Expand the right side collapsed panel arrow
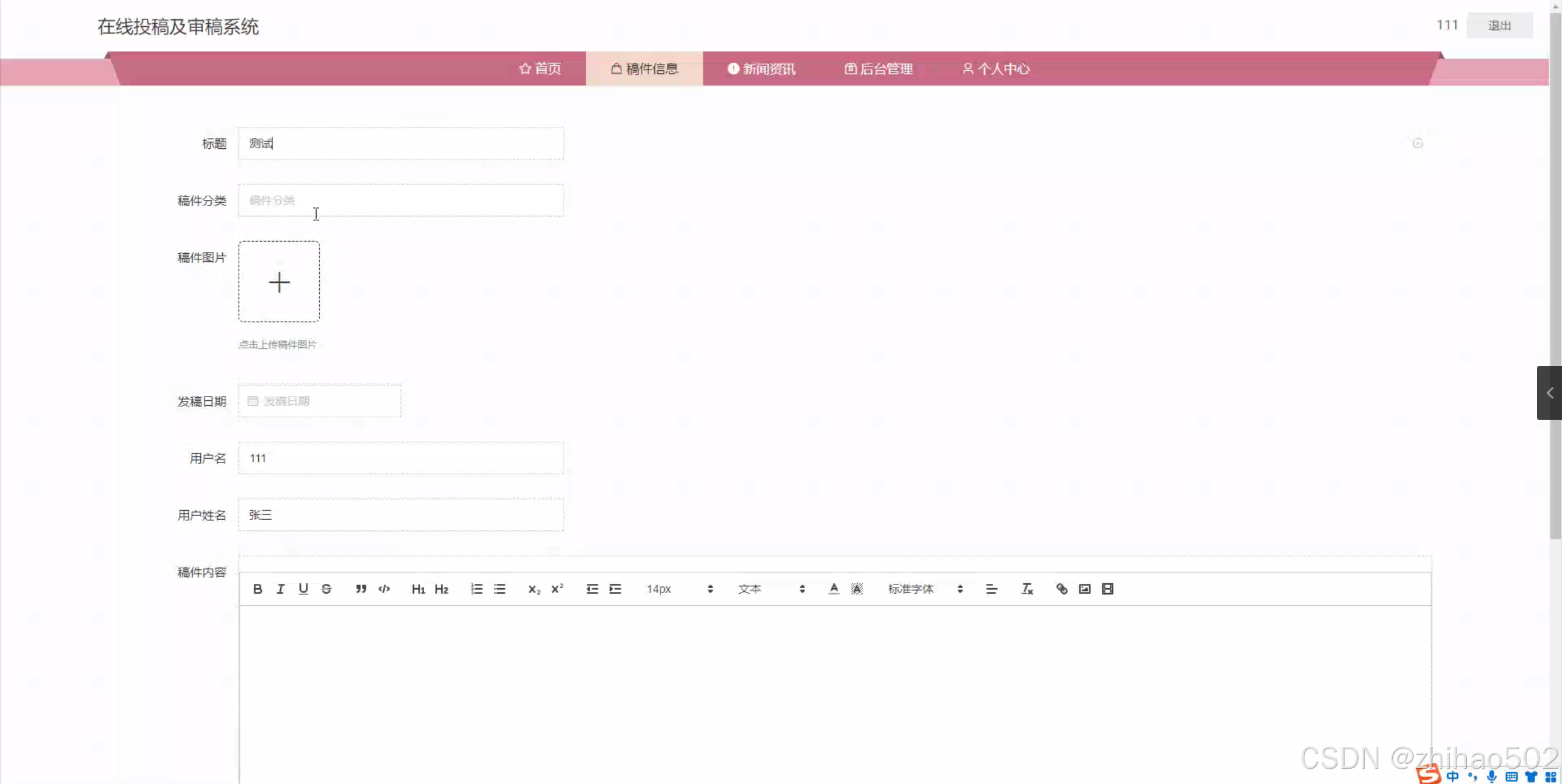 pos(1549,393)
